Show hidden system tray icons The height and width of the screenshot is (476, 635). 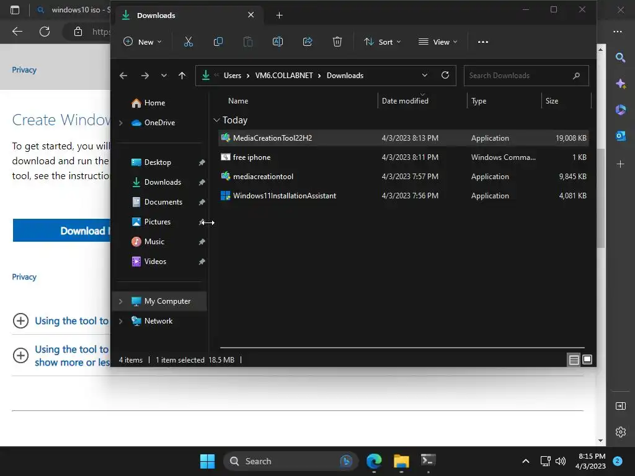tap(525, 461)
